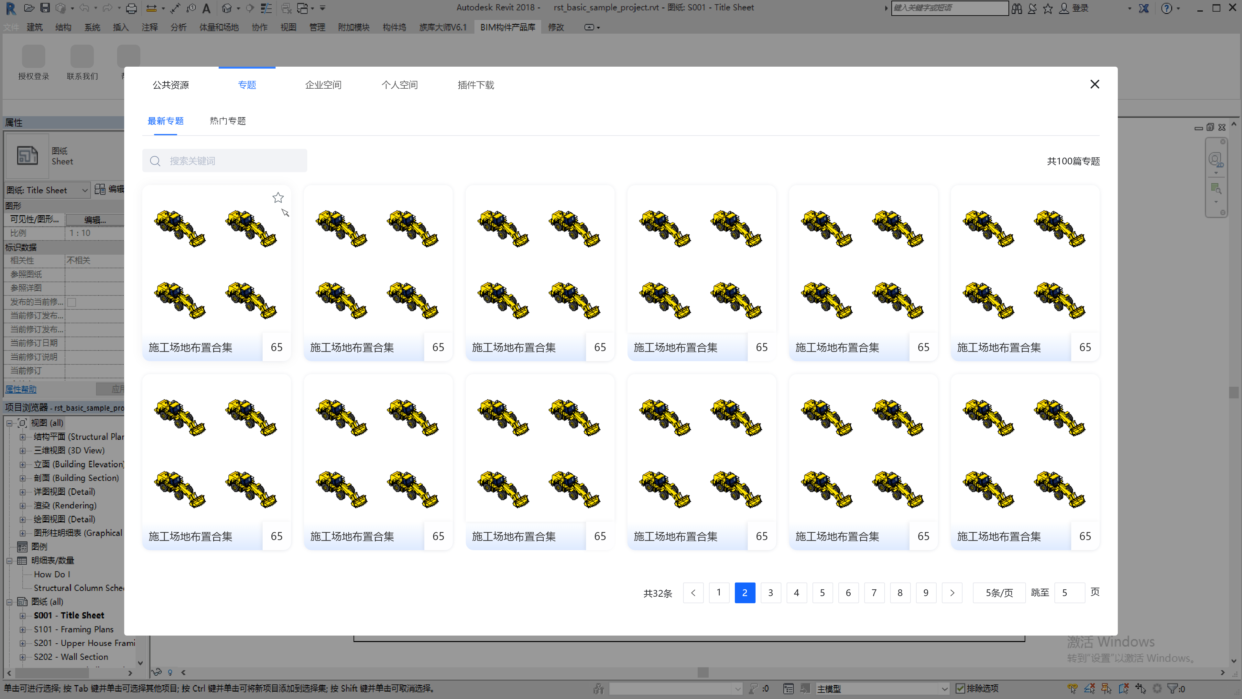Click page 3 pagination button
This screenshot has height=699, width=1242.
tap(770, 592)
